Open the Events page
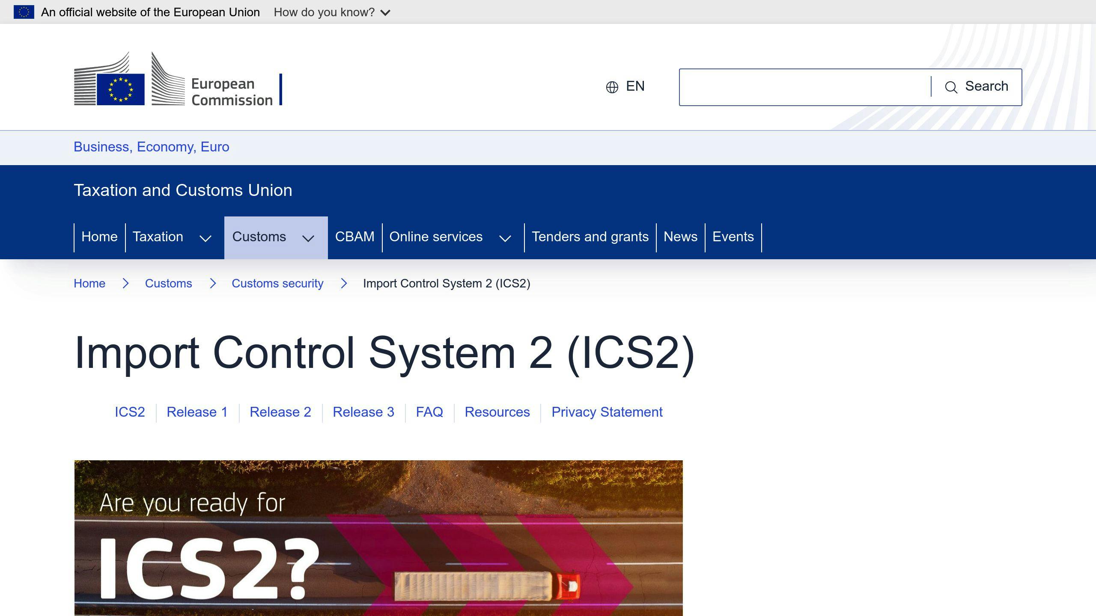 pos(733,237)
